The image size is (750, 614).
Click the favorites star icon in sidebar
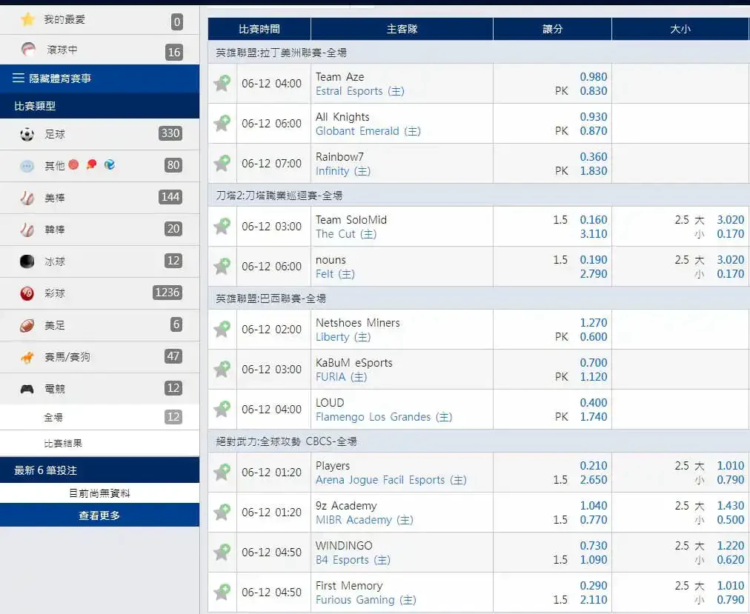[27, 19]
